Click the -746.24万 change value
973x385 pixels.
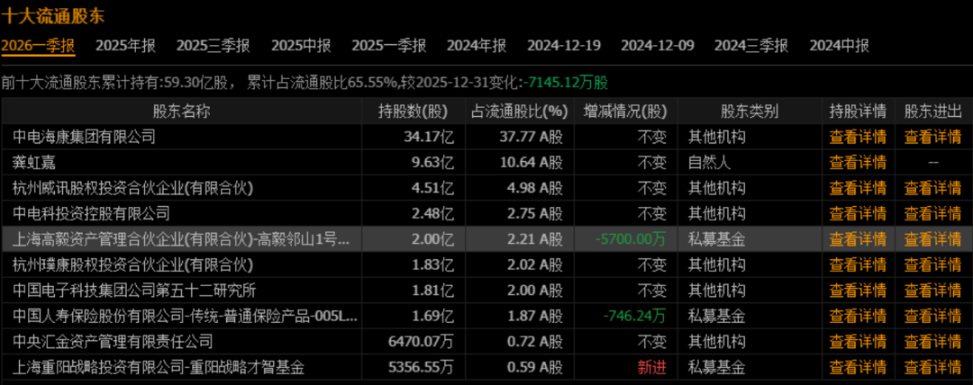635,316
